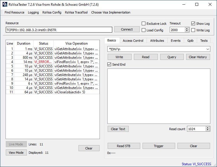Click the Clear button beside Trigger

coord(194,146)
